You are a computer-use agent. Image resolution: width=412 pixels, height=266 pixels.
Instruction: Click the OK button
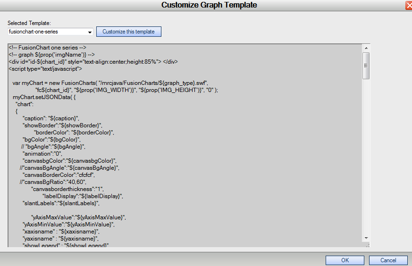point(345,260)
